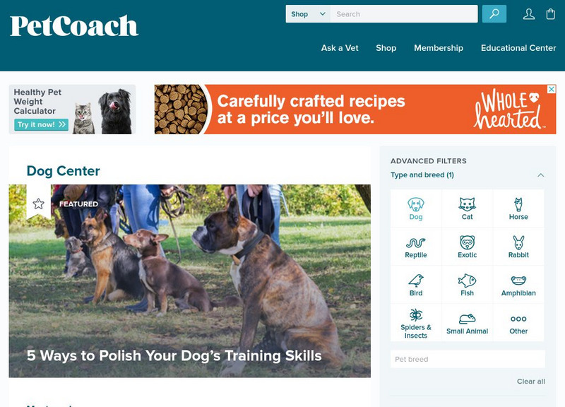Focus the Pet breed input field
The width and height of the screenshot is (565, 407).
[468, 359]
